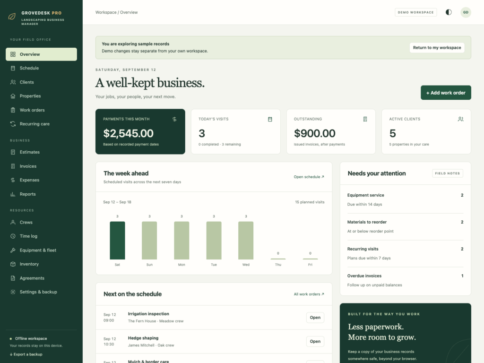Open Materials to reorder attention item
The image size is (484, 363).
[x=405, y=226]
